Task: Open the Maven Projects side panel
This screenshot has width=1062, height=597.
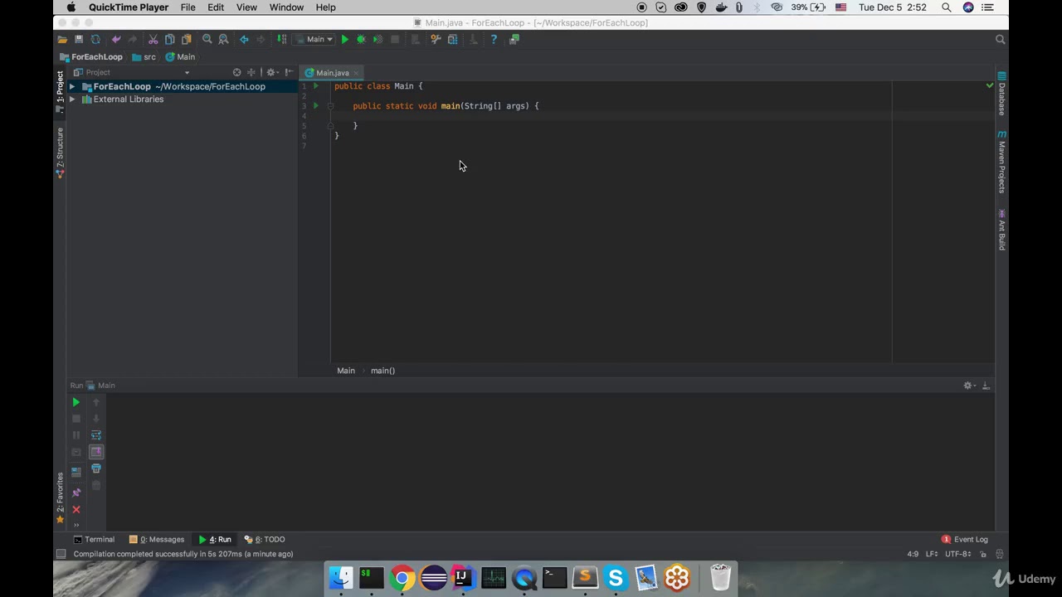Action: pos(1001,162)
